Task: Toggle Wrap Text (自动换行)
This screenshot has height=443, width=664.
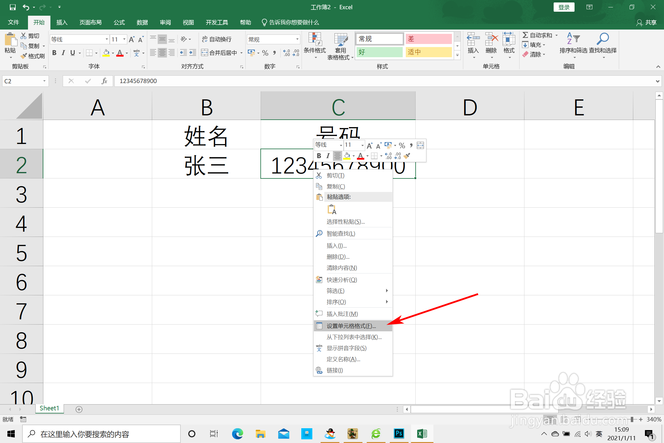Action: click(217, 39)
